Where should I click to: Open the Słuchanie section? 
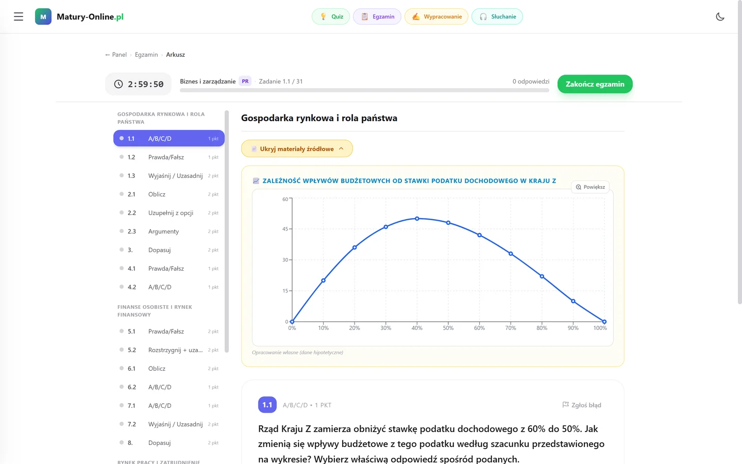point(497,16)
